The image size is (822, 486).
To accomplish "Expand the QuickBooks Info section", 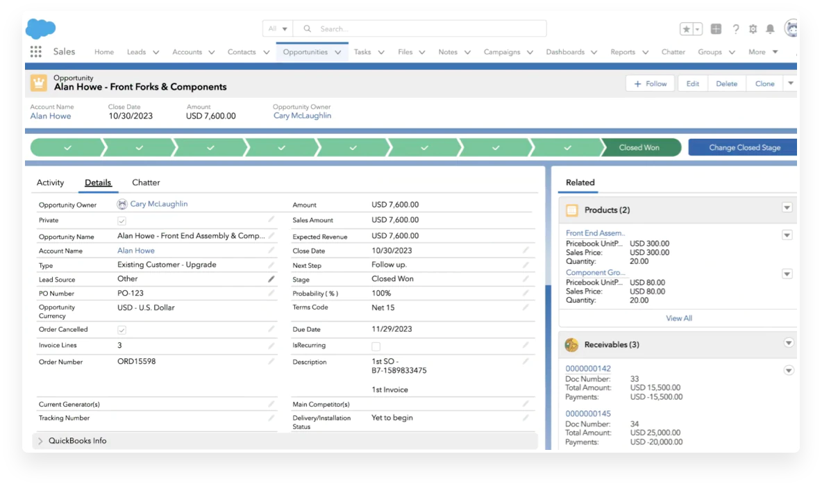I will click(x=40, y=441).
